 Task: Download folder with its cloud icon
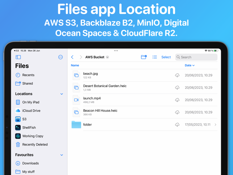(177, 125)
